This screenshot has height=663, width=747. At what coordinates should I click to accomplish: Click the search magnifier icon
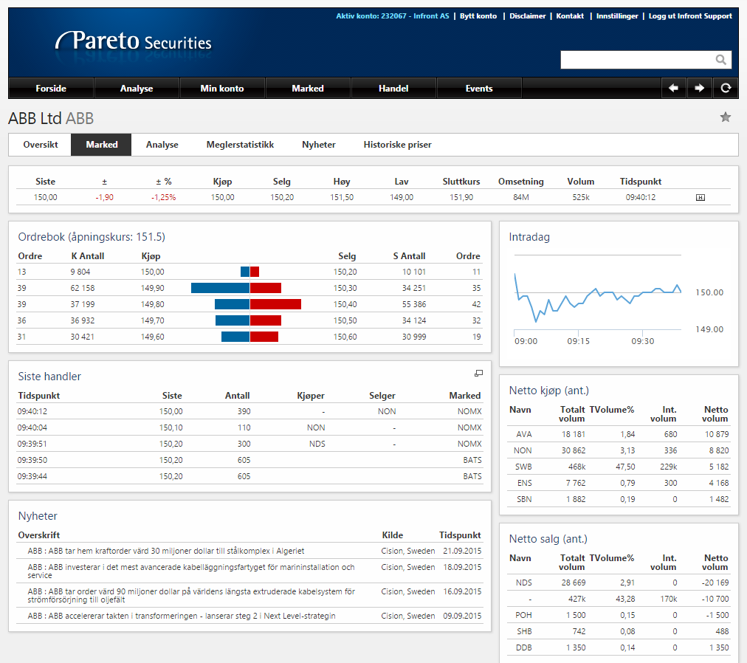click(721, 60)
